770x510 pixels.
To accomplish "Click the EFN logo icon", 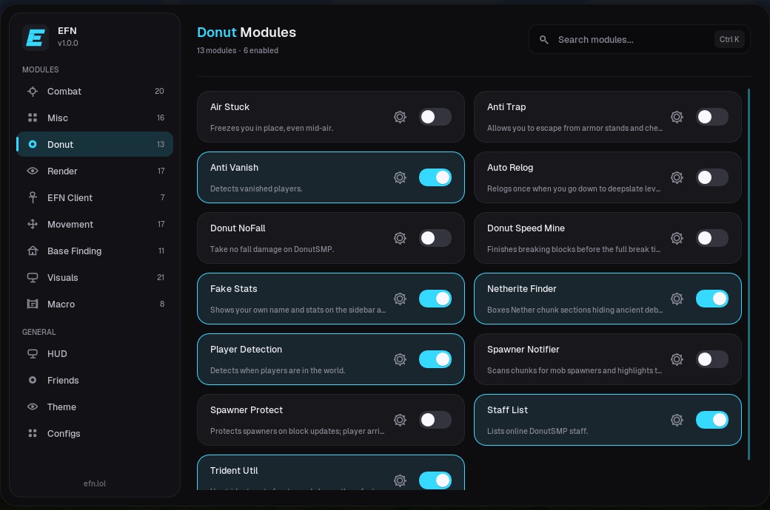I will [x=36, y=37].
